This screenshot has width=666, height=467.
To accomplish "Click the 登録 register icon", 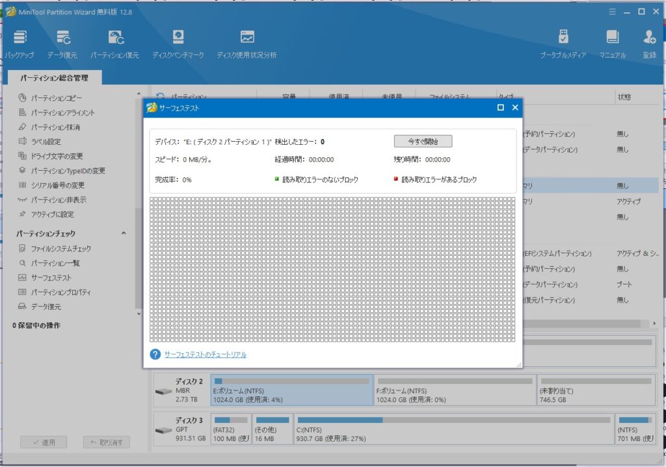I will 649,43.
